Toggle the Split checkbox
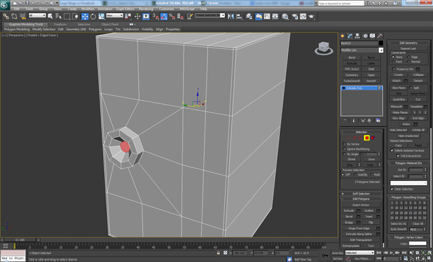 pos(411,88)
